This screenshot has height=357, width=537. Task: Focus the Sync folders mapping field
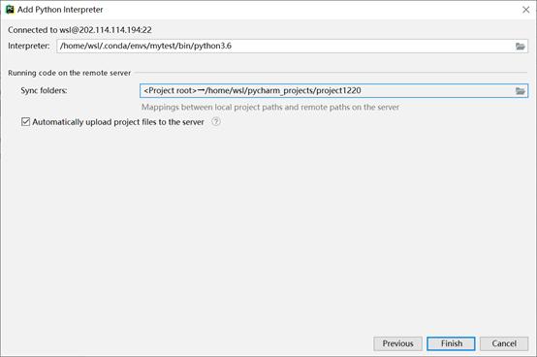point(333,91)
